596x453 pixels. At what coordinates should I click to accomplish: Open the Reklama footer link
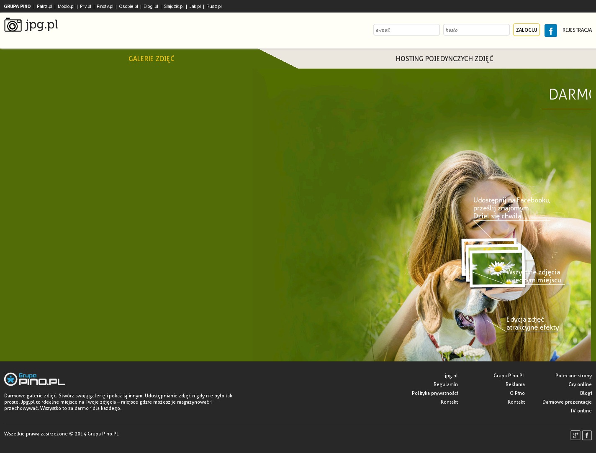[515, 384]
